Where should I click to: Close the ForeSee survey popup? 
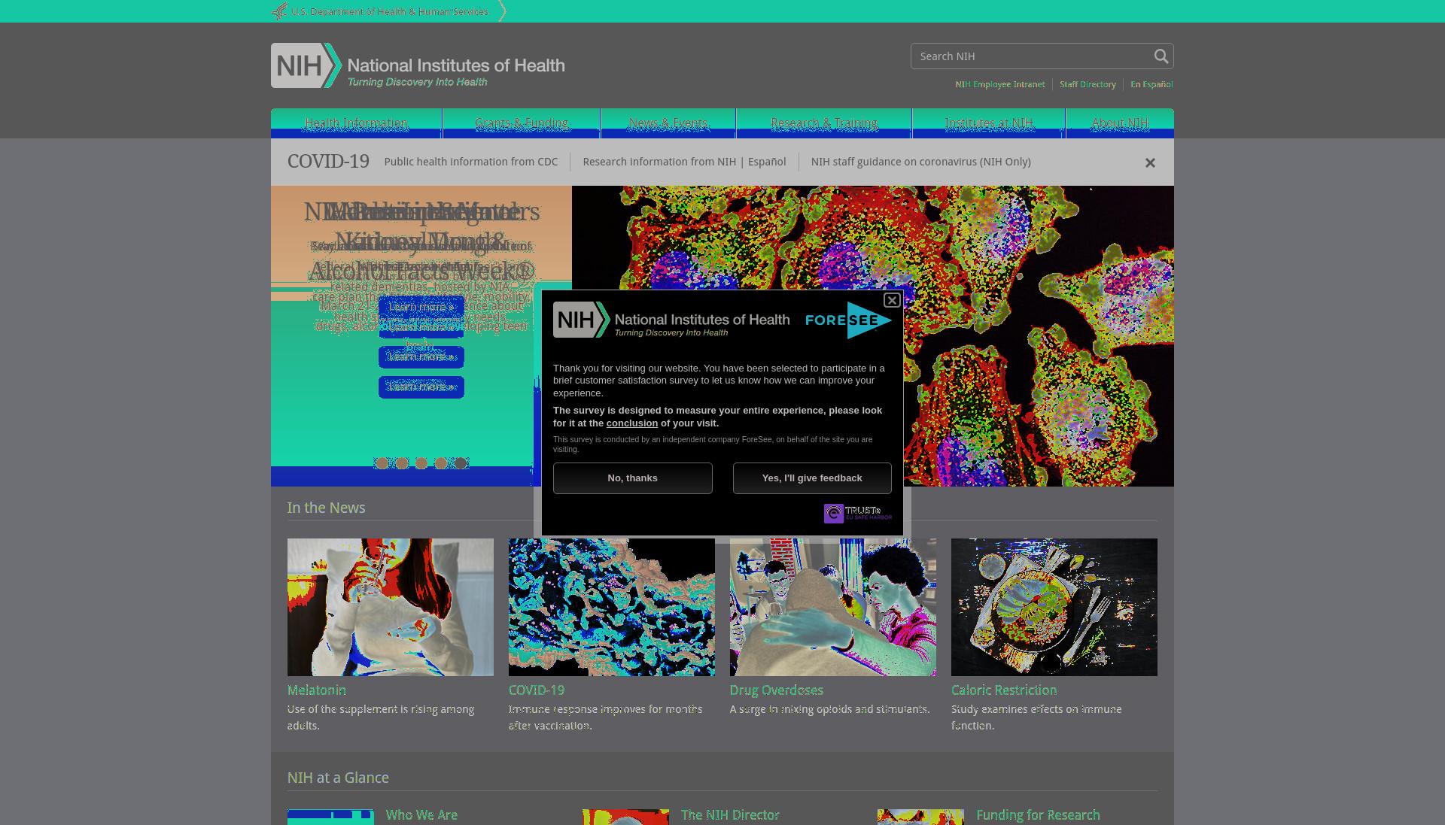tap(892, 300)
